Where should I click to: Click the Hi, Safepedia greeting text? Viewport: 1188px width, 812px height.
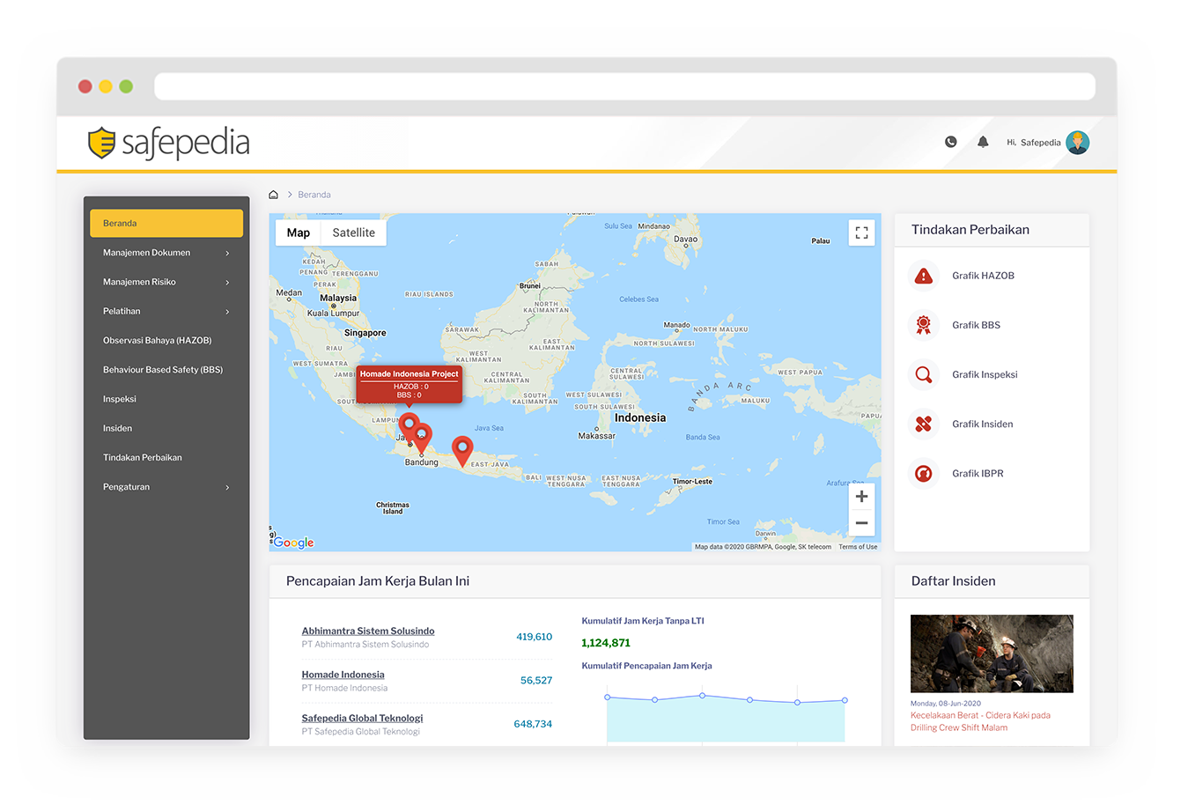click(x=1034, y=143)
